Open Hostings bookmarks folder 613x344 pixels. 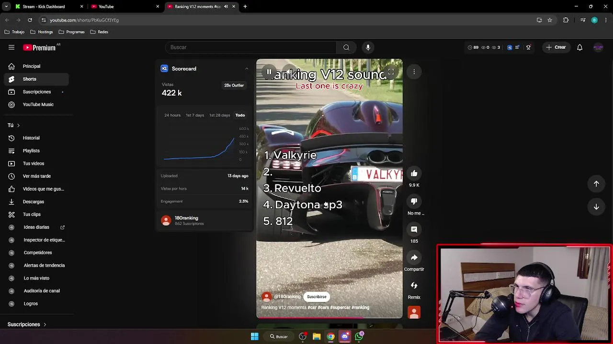tap(41, 32)
